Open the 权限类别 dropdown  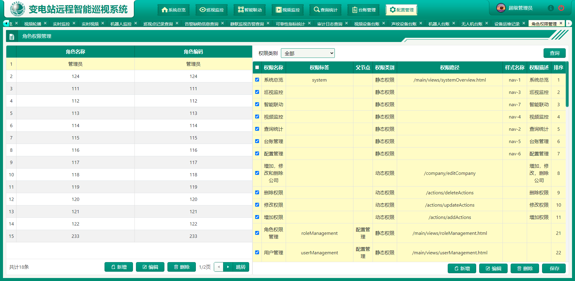pyautogui.click(x=308, y=53)
